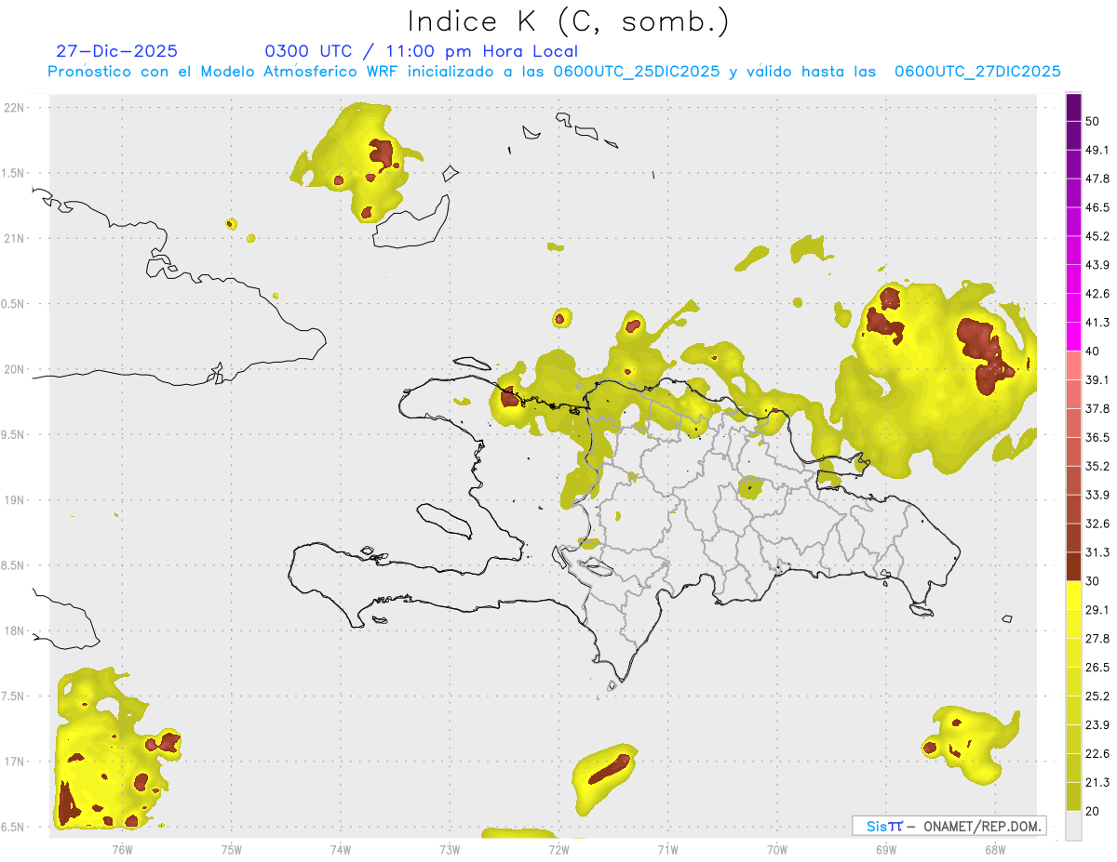
Task: Click the "0600UTC_27DIC2025" valid-until text
Action: click(x=977, y=71)
